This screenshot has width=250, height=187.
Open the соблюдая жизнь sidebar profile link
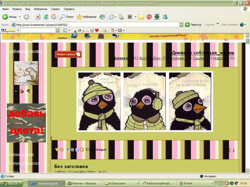[26, 51]
